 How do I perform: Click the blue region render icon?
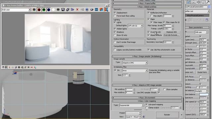(96, 10)
